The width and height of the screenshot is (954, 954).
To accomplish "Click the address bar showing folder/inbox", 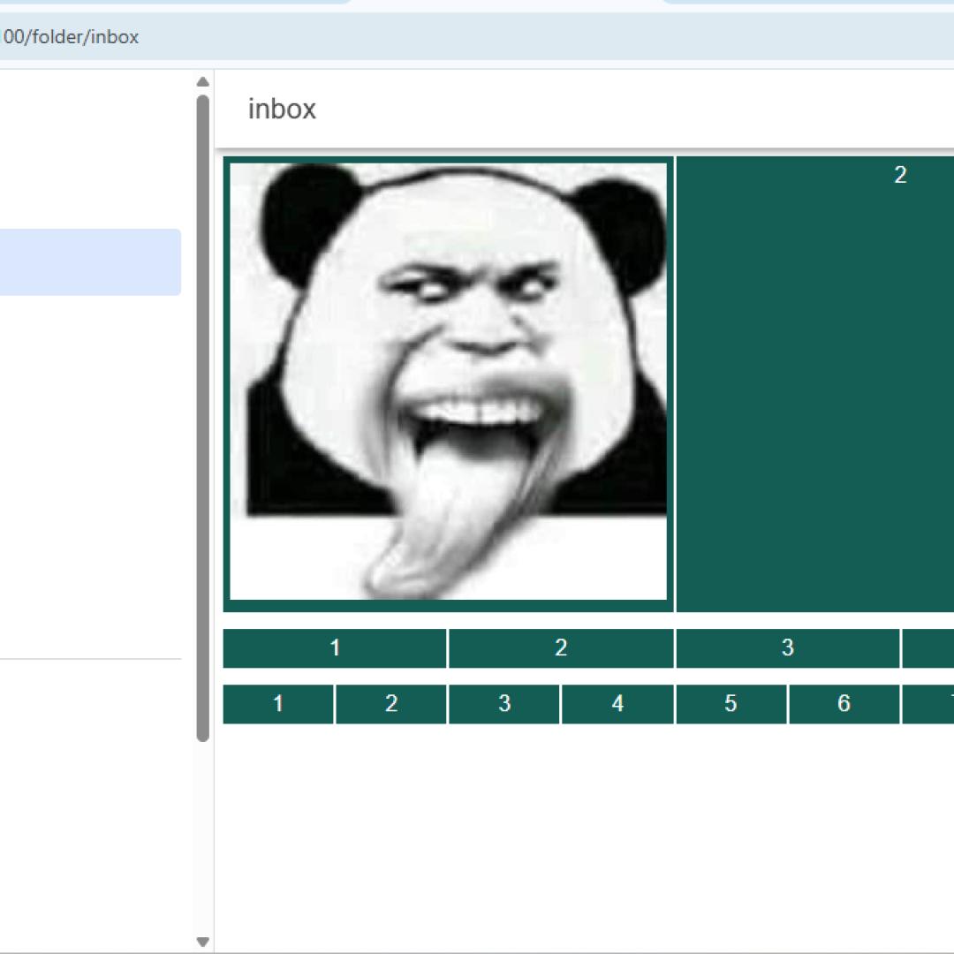I will tap(477, 36).
